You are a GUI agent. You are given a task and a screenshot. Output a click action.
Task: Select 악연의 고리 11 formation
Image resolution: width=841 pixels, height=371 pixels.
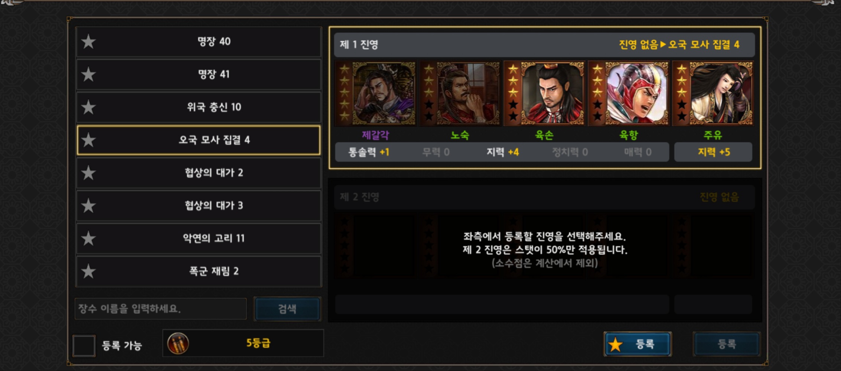(x=199, y=238)
